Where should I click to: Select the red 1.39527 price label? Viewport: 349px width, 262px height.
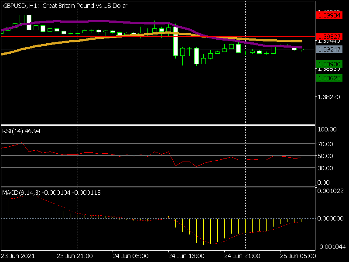click(329, 37)
